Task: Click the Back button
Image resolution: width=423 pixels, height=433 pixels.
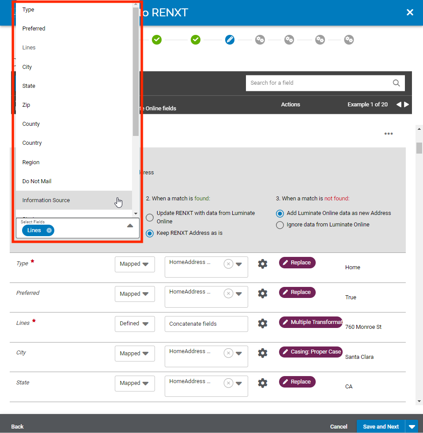Action: pyautogui.click(x=17, y=426)
